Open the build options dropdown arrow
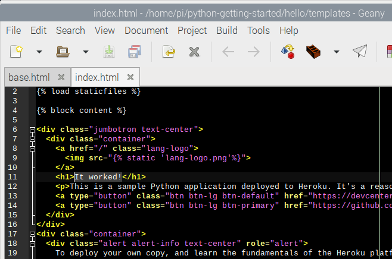Screen dimensions: 392x259 [336, 52]
